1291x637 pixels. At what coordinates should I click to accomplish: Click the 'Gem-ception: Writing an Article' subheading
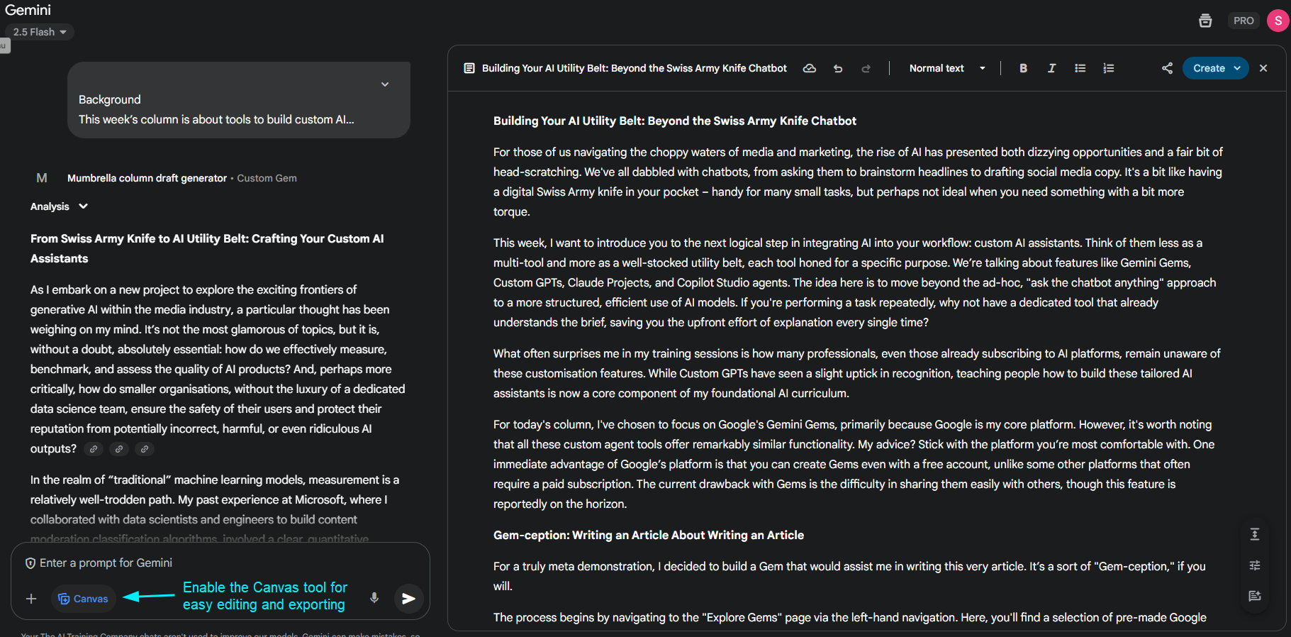(x=649, y=535)
